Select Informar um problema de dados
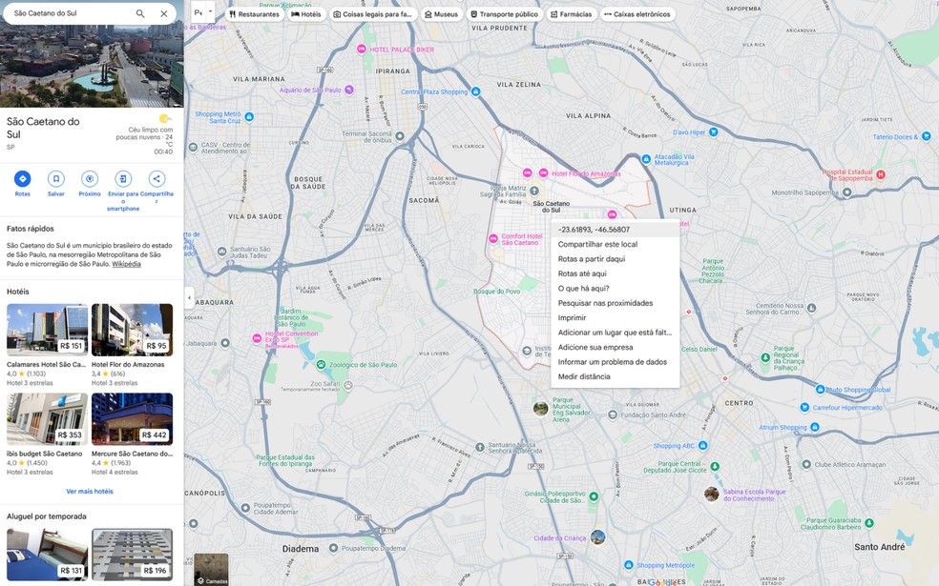Viewport: 939px width, 586px height. click(x=615, y=362)
